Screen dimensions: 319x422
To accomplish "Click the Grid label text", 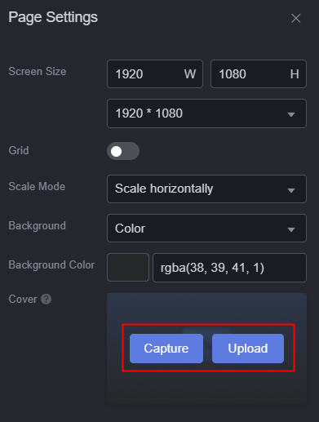I will 19,150.
